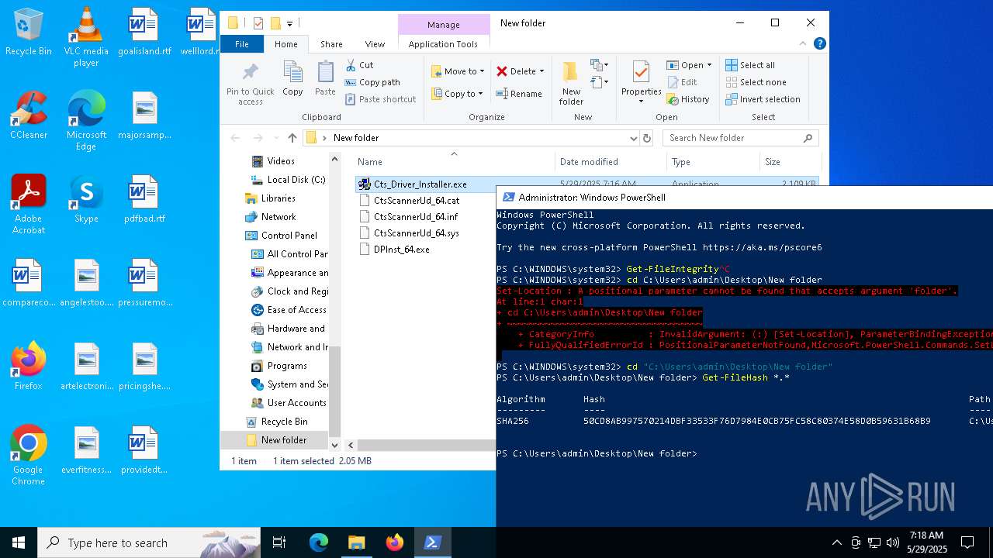The height and width of the screenshot is (558, 993).
Task: Open Copy to dropdown
Action: [x=458, y=94]
